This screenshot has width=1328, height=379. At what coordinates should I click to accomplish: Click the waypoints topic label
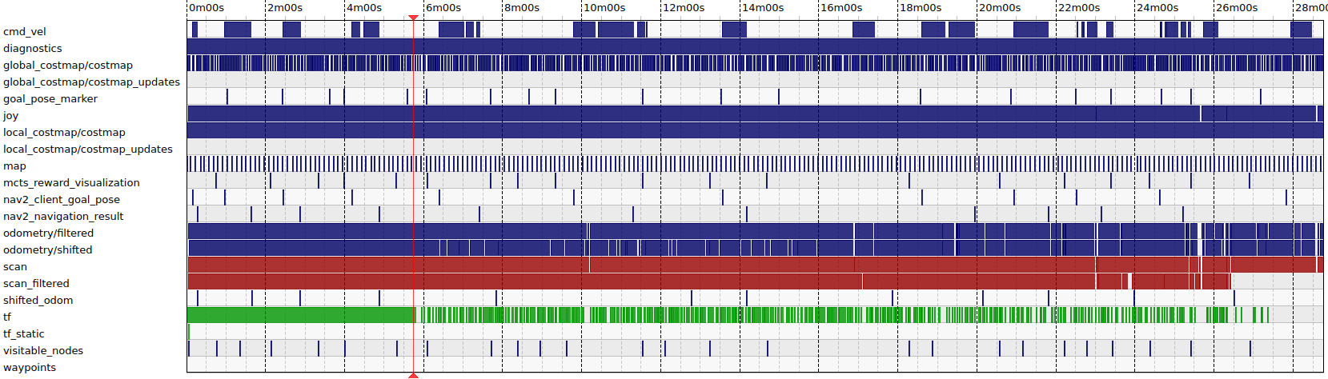click(30, 368)
